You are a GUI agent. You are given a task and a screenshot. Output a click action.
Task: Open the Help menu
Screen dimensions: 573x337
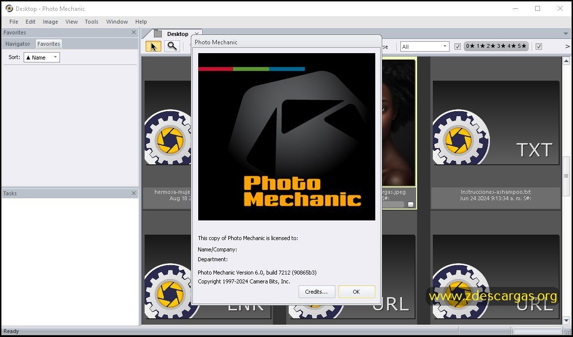(x=141, y=22)
